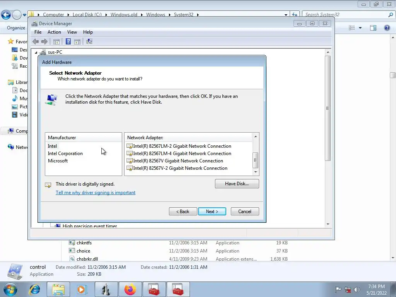Expand the System32 breadcrumb arrow

click(198, 15)
